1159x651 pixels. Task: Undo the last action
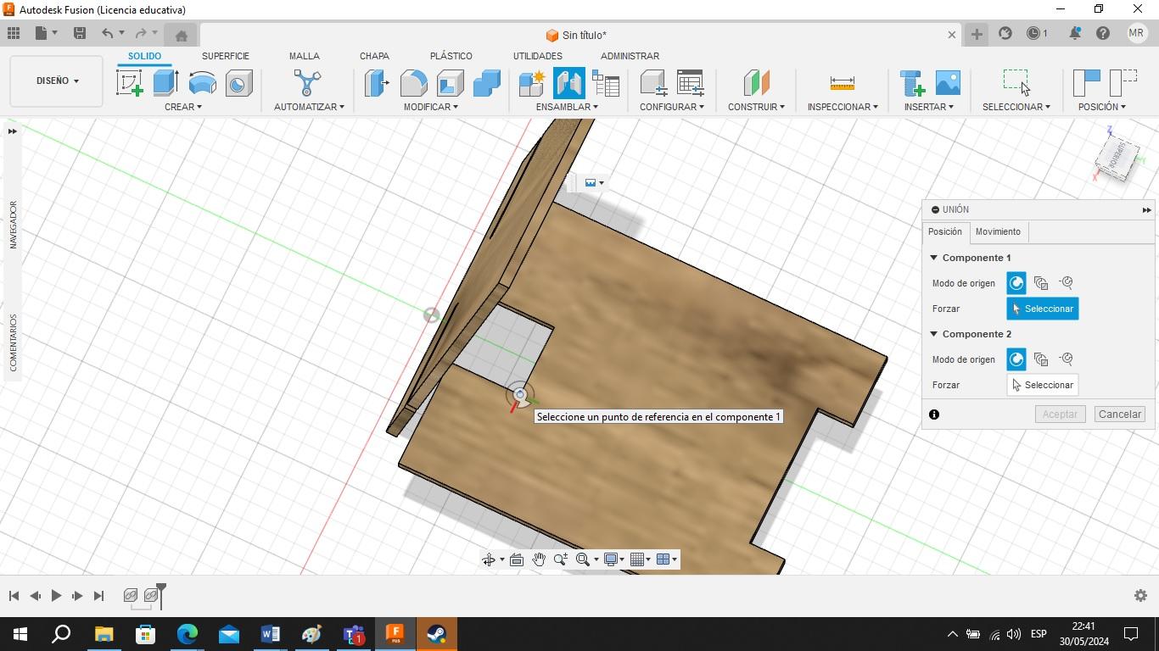pyautogui.click(x=107, y=33)
